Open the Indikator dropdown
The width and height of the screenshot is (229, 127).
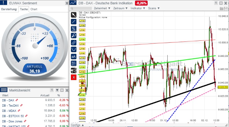(138, 8)
